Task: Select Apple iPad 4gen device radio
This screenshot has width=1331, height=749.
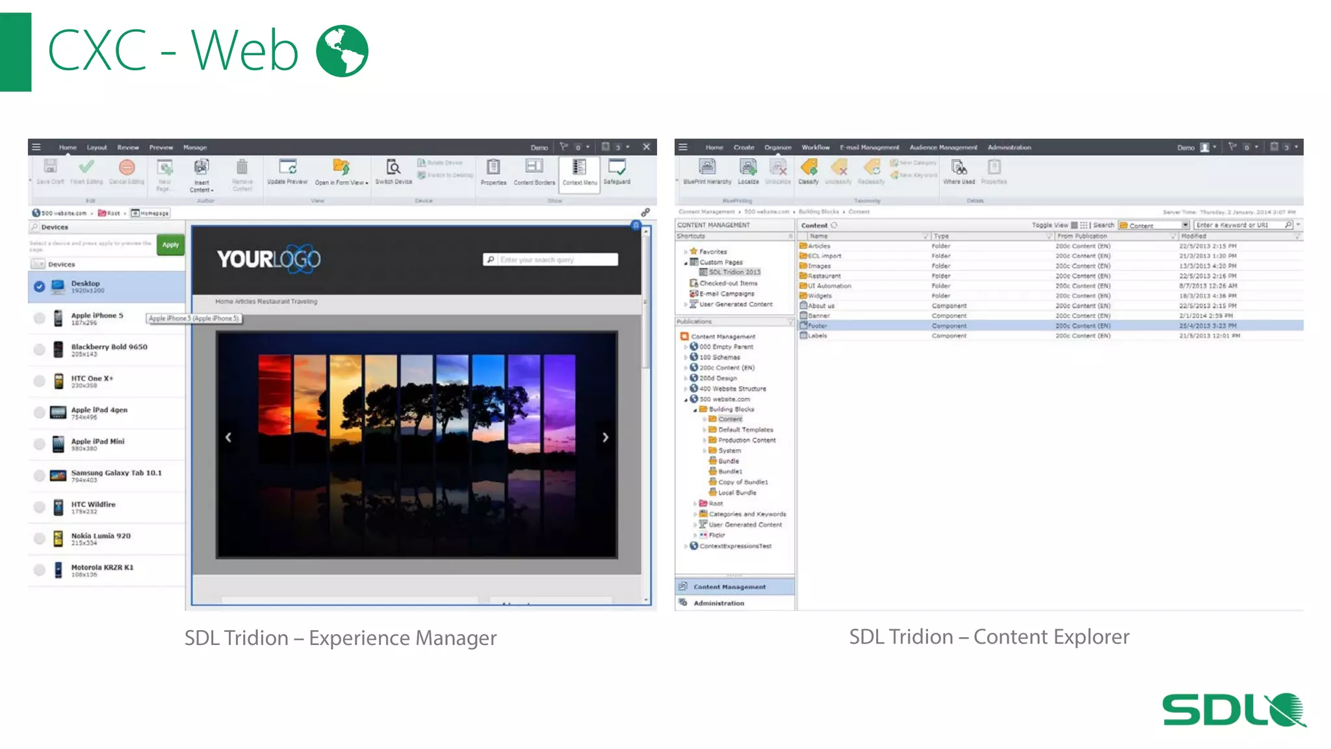Action: 40,413
